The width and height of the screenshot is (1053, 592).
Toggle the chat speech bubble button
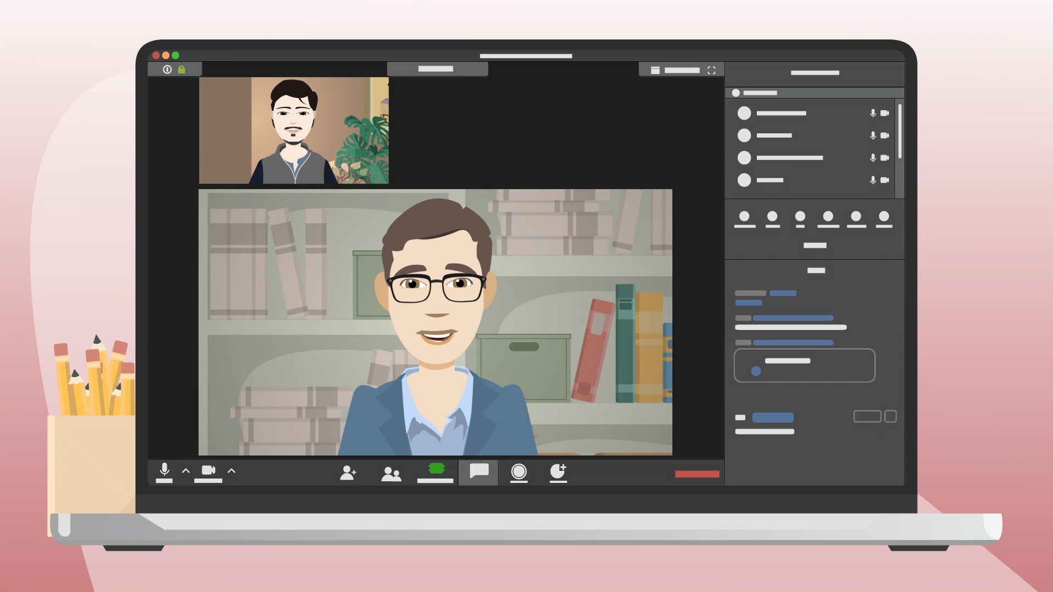tap(479, 472)
